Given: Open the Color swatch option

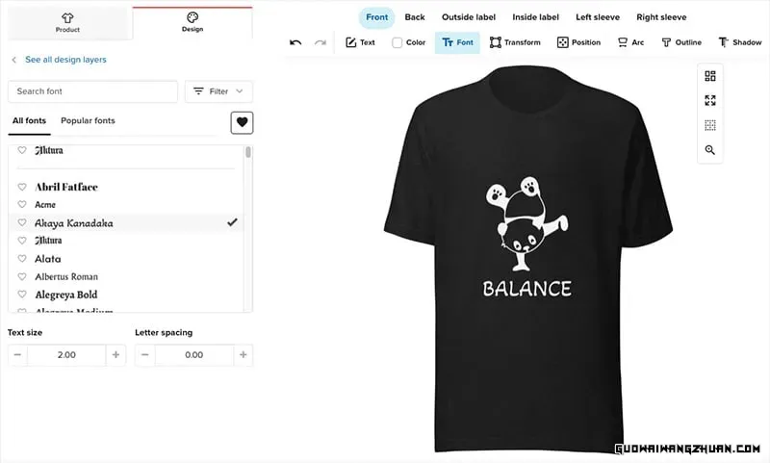Looking at the screenshot, I should tap(408, 42).
